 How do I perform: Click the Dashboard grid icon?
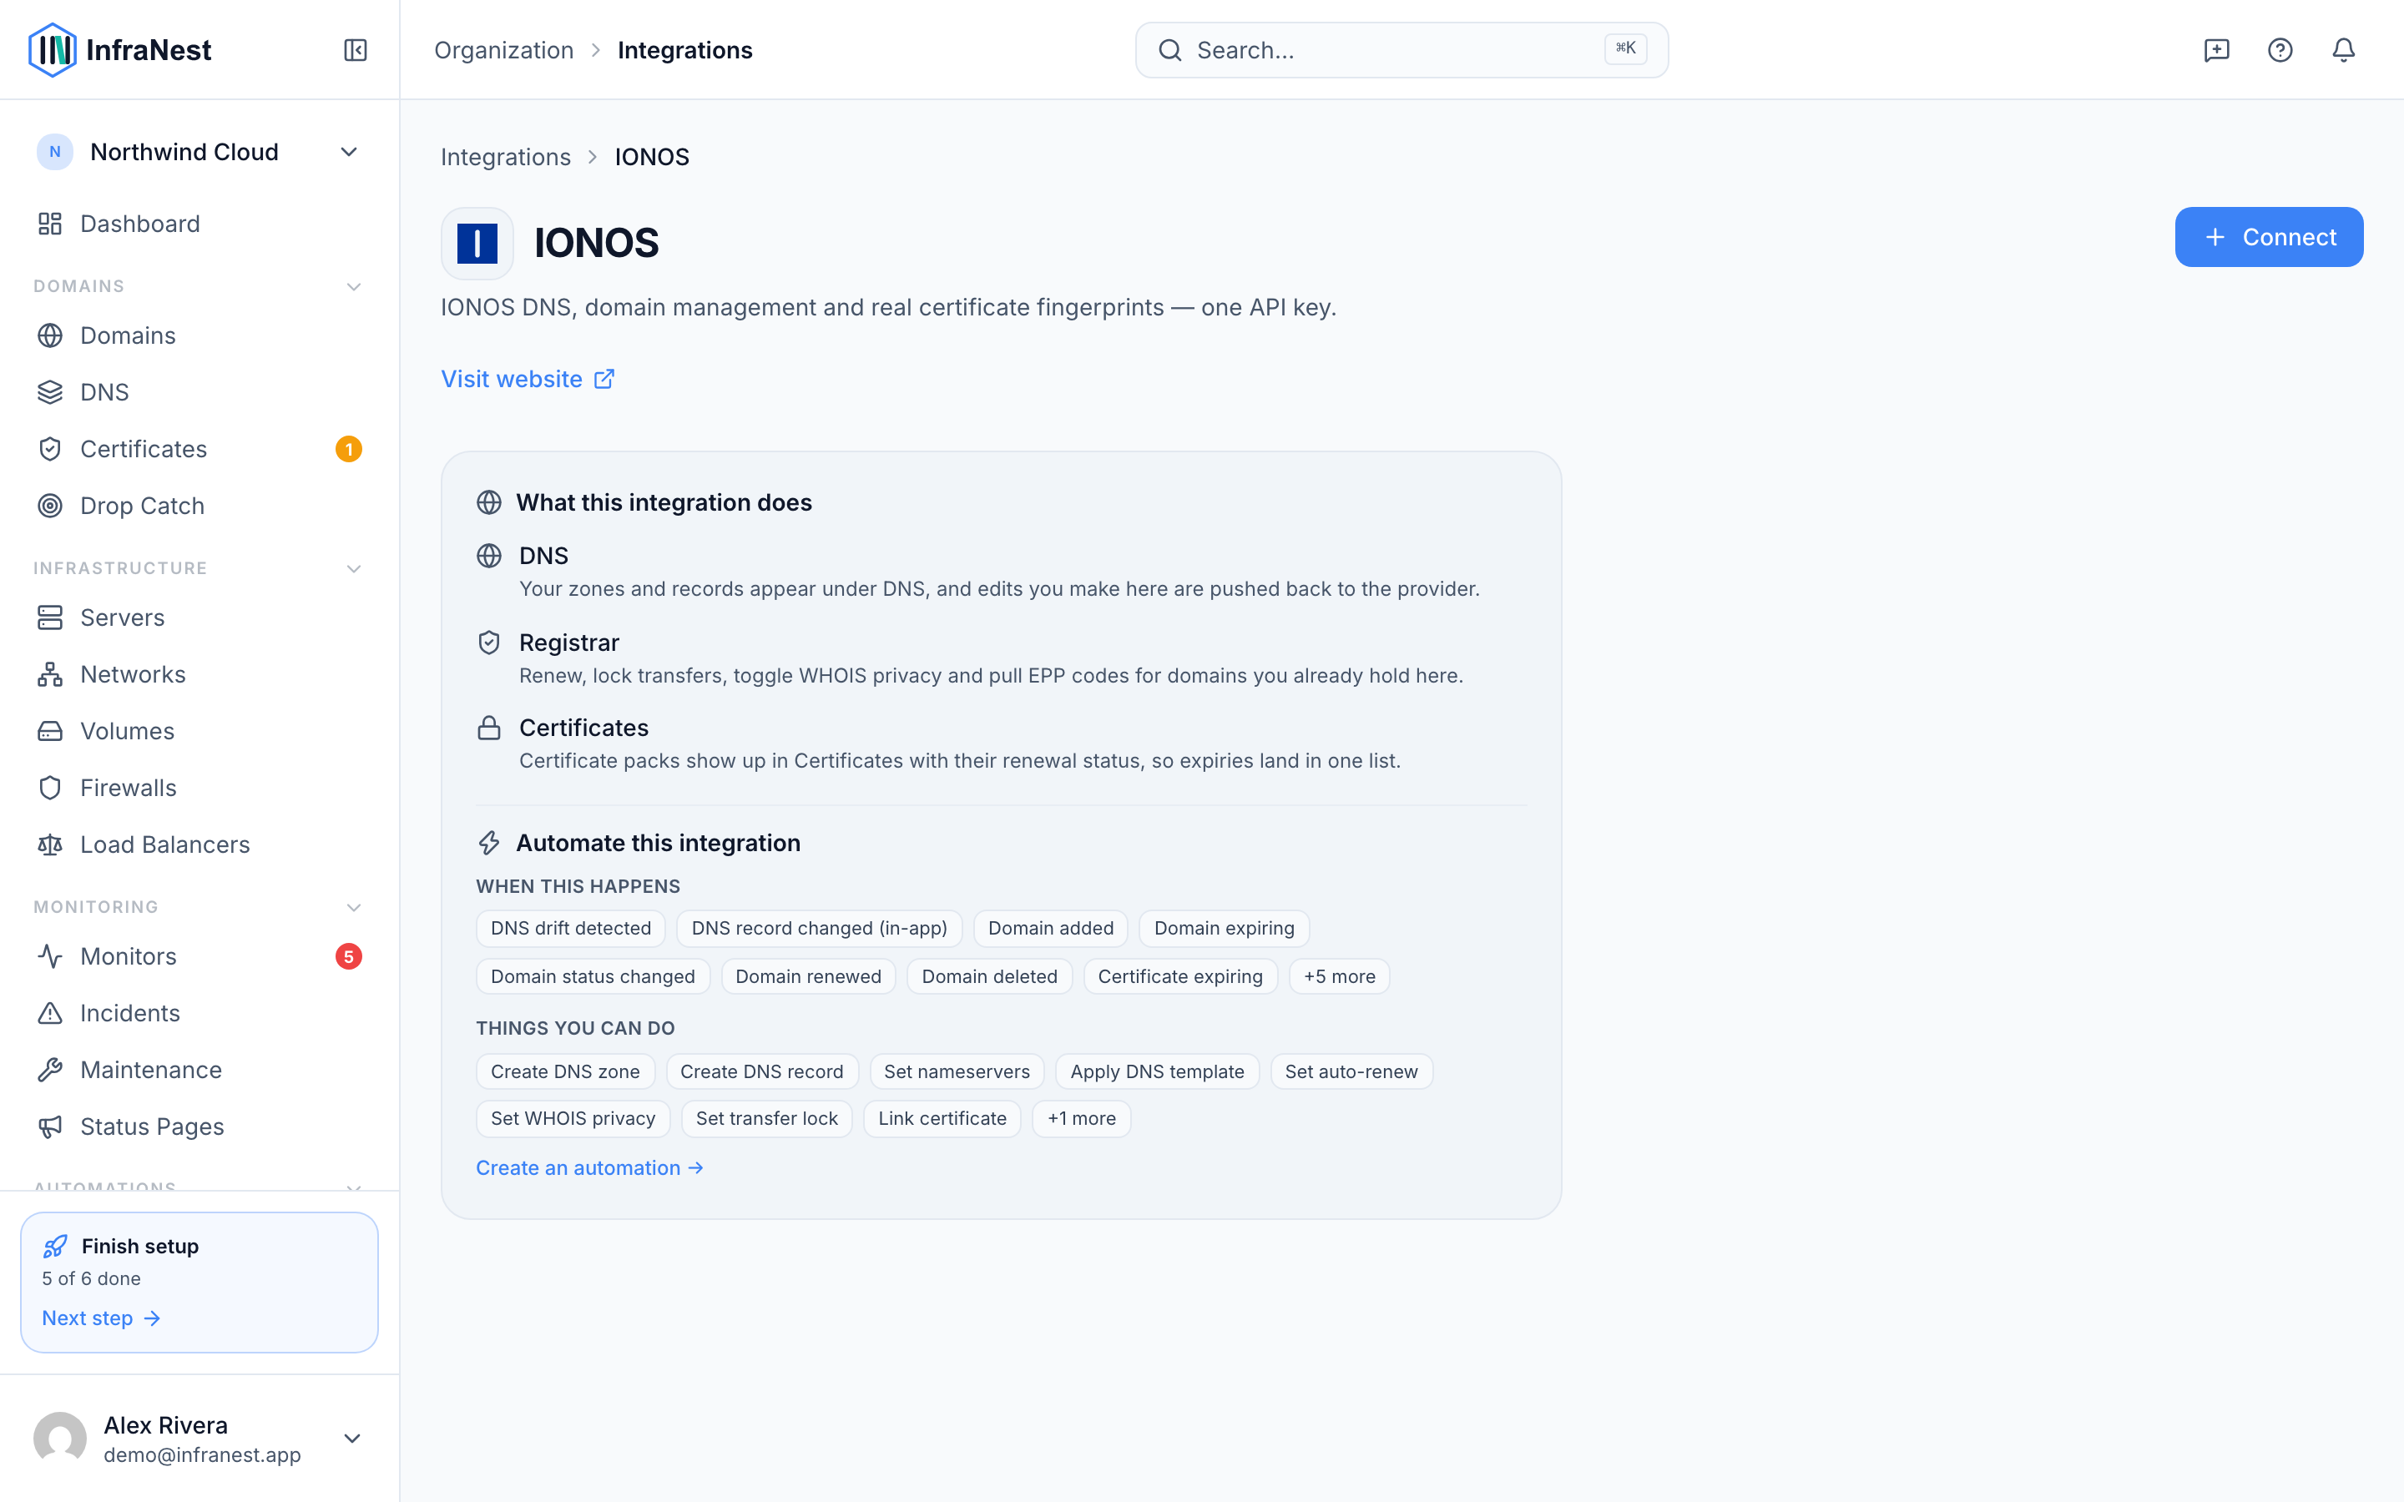click(50, 224)
